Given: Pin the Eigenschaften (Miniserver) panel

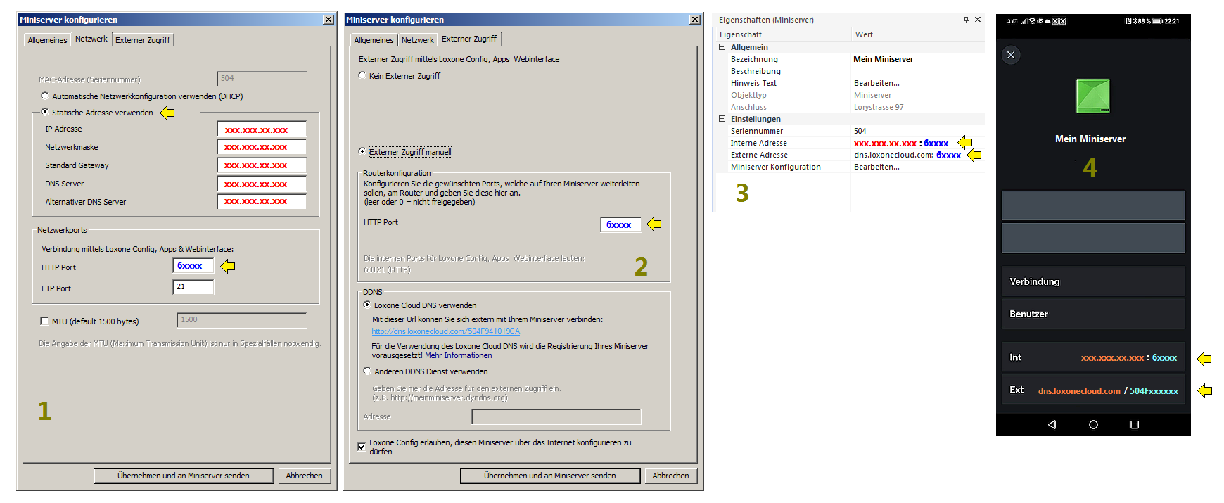Looking at the screenshot, I should tap(966, 20).
